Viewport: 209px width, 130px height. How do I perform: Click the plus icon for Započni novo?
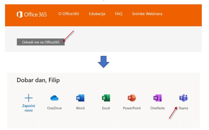[x=29, y=98]
